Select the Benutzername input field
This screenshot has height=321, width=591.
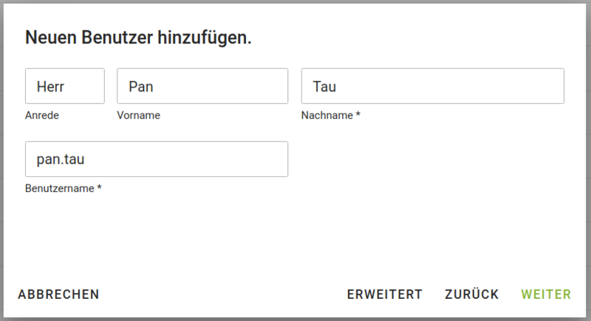(157, 159)
